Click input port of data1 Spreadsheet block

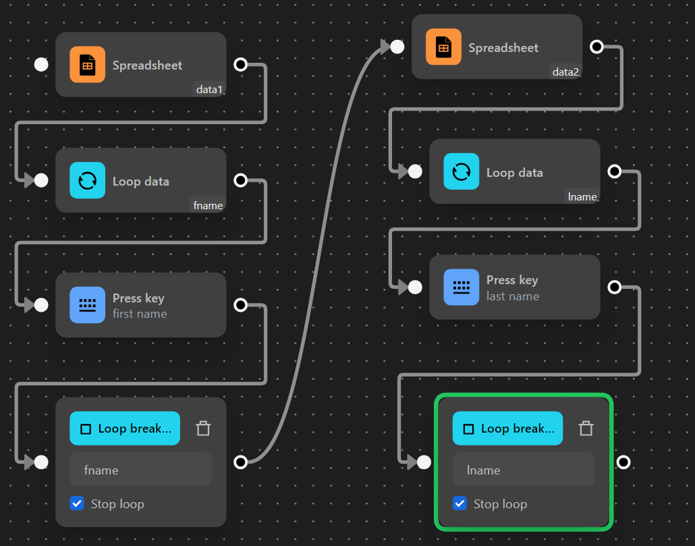(41, 65)
